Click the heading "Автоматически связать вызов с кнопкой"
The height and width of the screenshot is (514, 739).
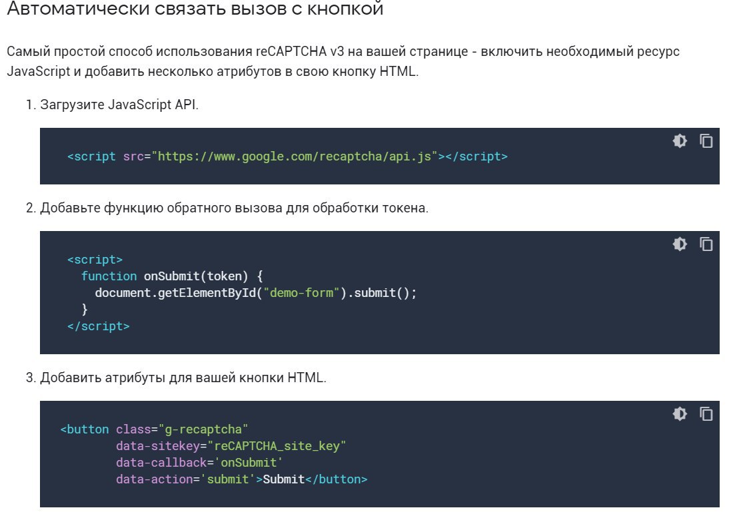coord(195,9)
